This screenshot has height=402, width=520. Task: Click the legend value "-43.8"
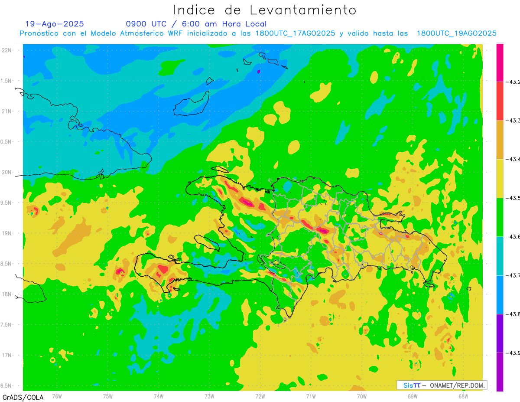pyautogui.click(x=513, y=314)
